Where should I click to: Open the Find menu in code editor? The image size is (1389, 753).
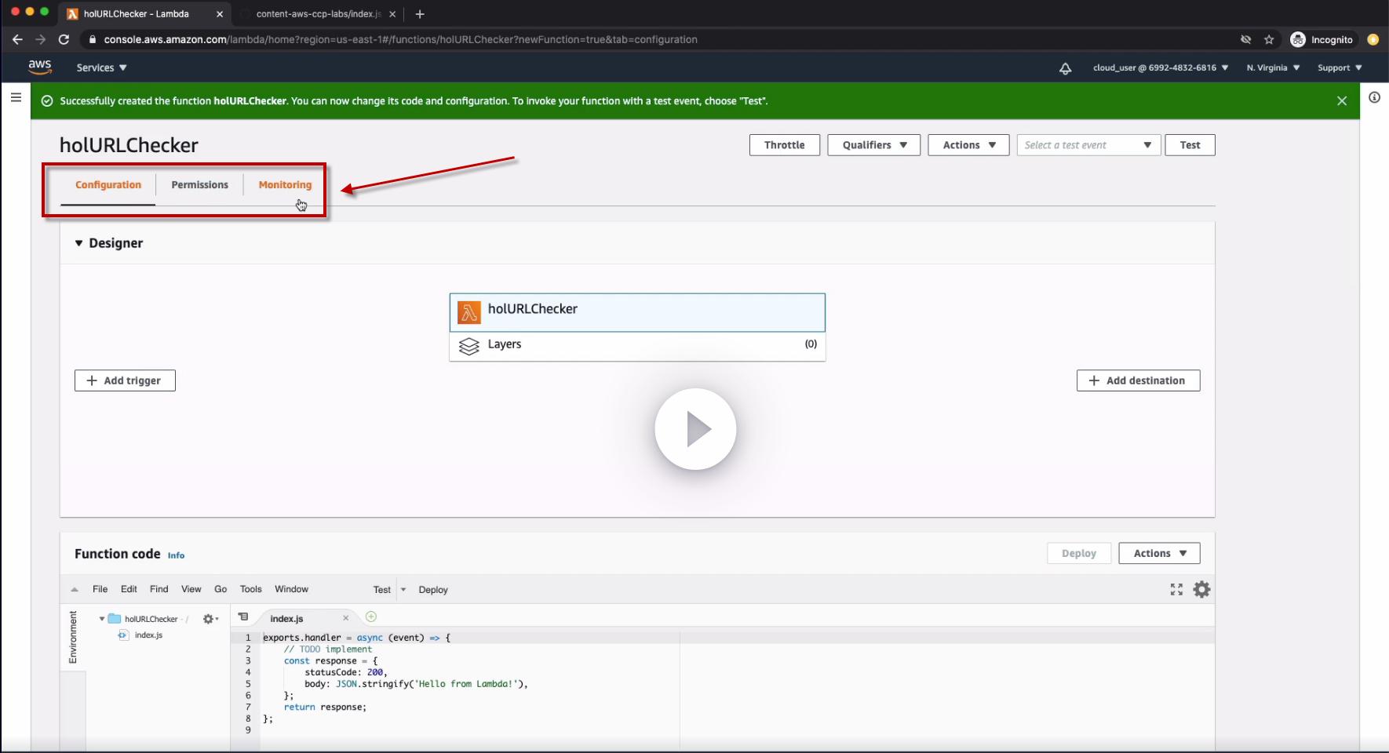tap(159, 589)
